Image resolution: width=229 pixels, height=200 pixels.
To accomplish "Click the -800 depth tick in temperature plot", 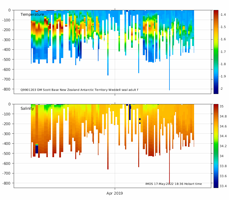I will (7, 89).
